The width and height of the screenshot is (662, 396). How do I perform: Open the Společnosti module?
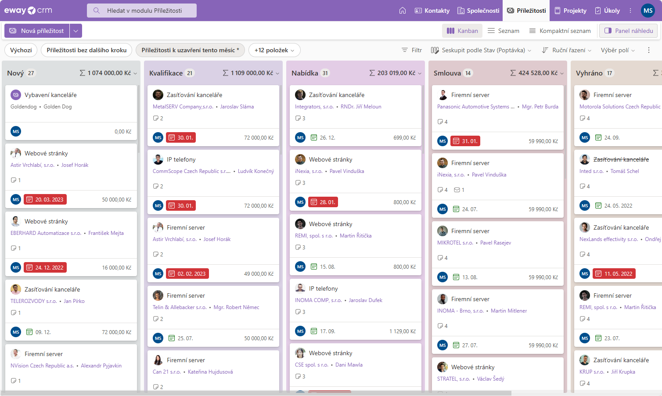pos(478,11)
